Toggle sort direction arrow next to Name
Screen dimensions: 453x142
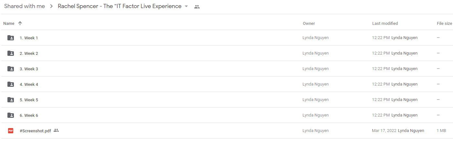tap(20, 23)
